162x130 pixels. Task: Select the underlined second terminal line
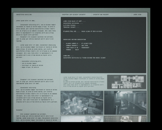[73, 23]
